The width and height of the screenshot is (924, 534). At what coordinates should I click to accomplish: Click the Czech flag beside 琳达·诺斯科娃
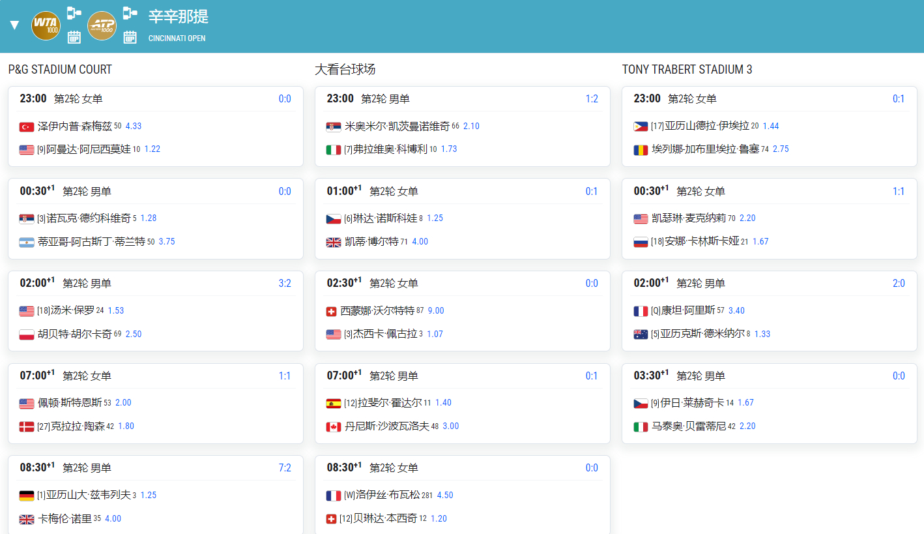(334, 218)
